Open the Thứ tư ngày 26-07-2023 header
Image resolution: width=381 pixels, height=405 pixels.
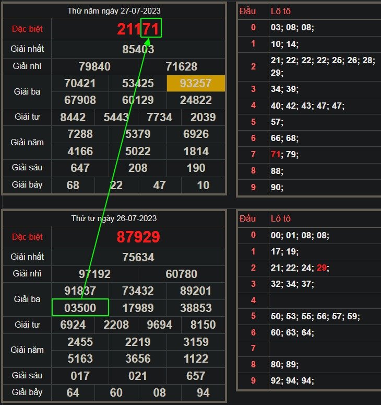114,218
